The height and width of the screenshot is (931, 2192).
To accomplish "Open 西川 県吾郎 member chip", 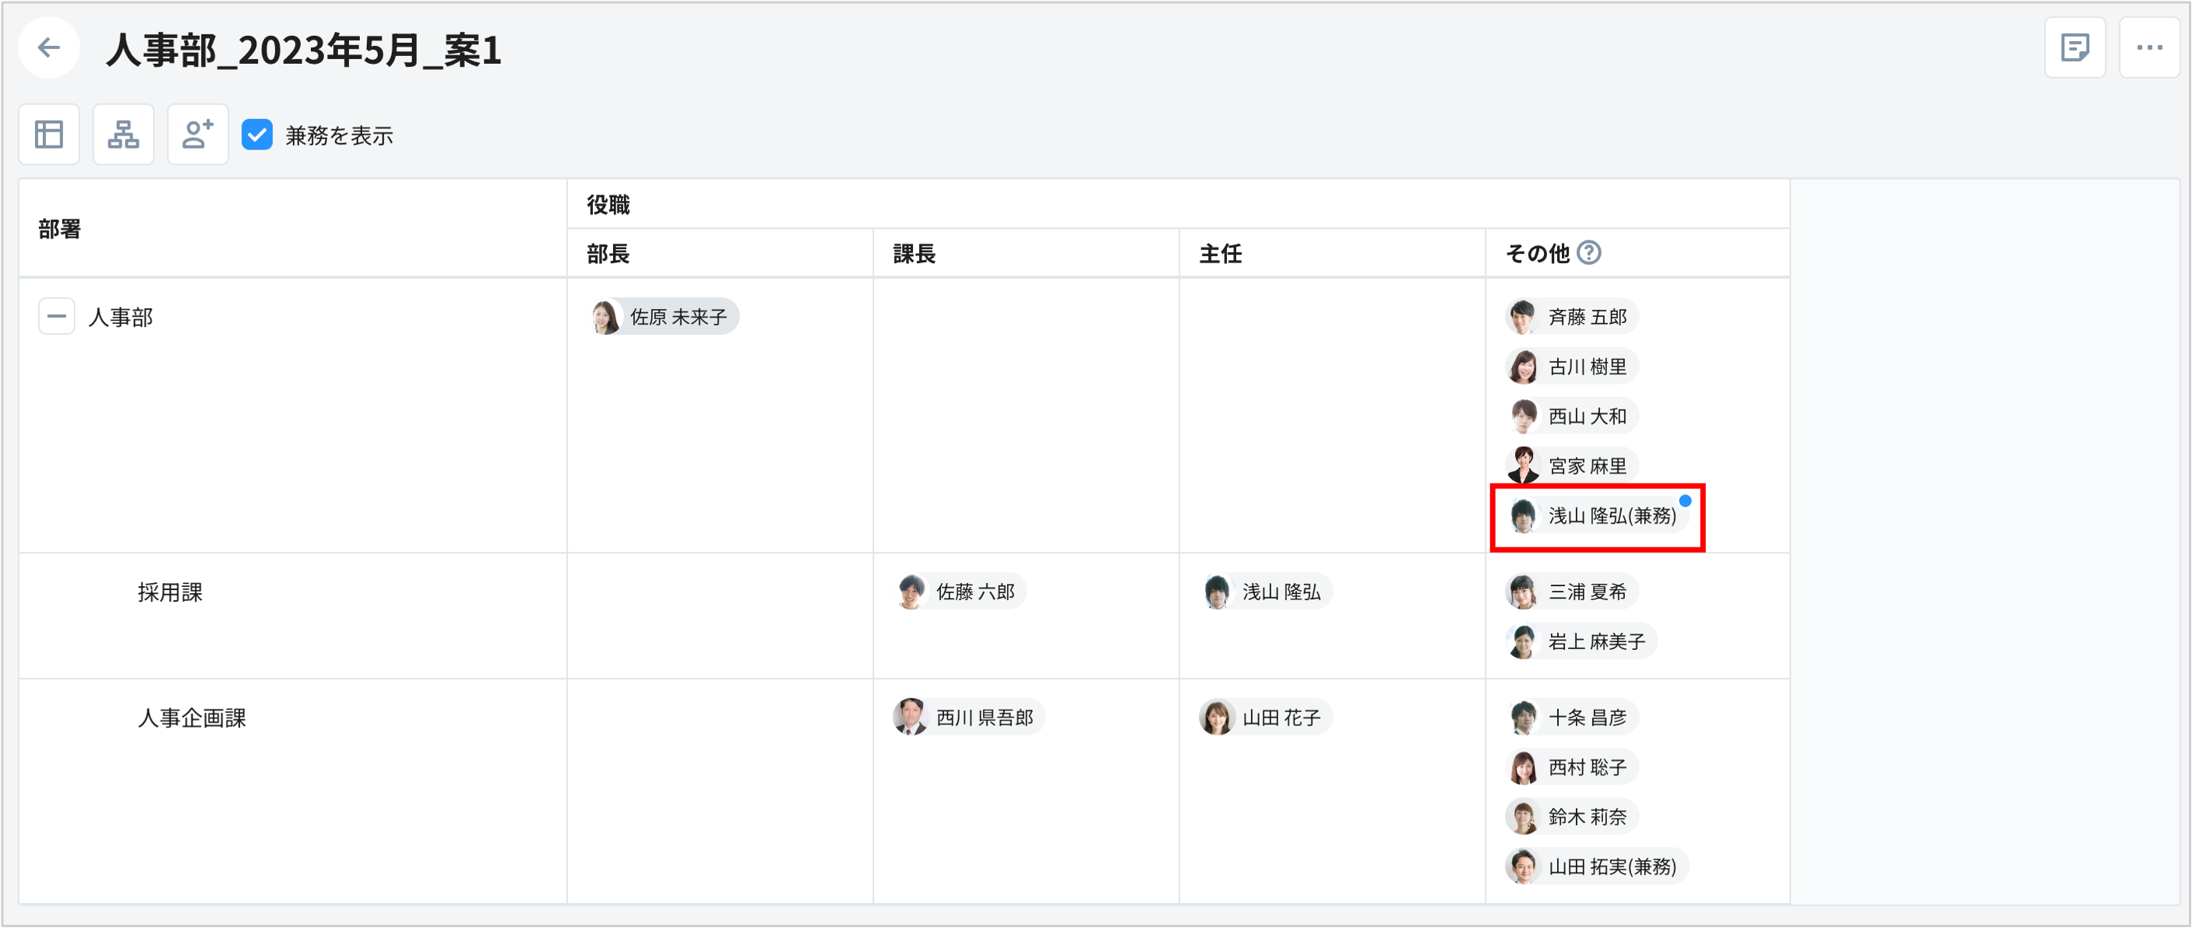I will click(x=969, y=718).
